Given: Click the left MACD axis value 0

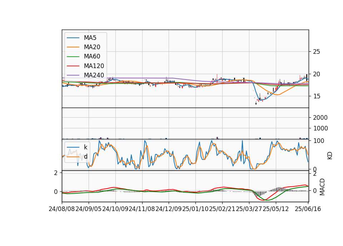Looking at the screenshot, I should coord(56,192).
